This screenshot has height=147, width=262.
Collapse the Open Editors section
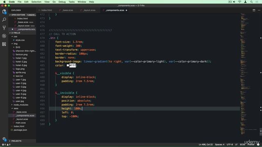pyautogui.click(x=23, y=15)
